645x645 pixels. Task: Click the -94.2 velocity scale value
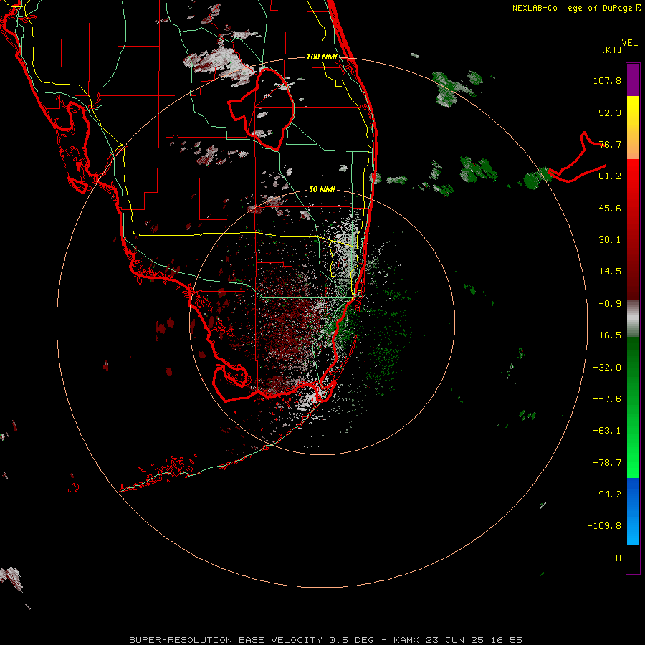point(607,494)
